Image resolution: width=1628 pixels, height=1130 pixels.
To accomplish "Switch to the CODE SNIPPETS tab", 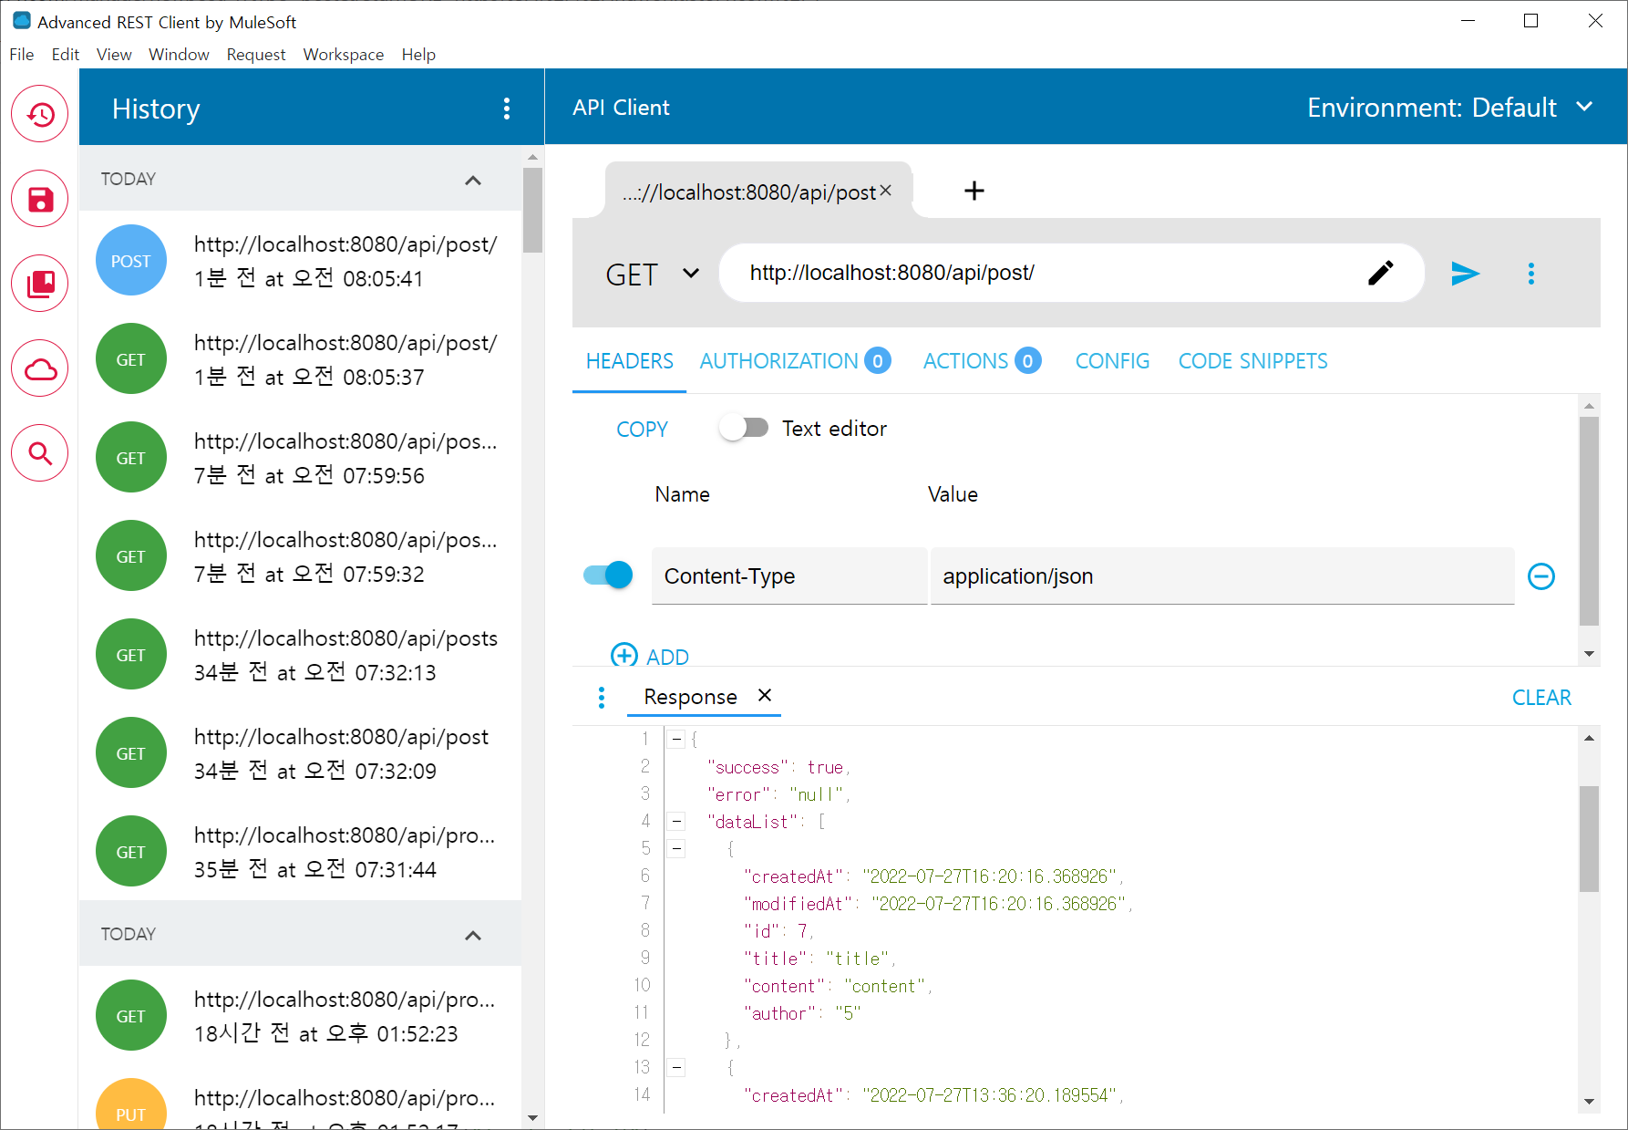I will pos(1252,361).
